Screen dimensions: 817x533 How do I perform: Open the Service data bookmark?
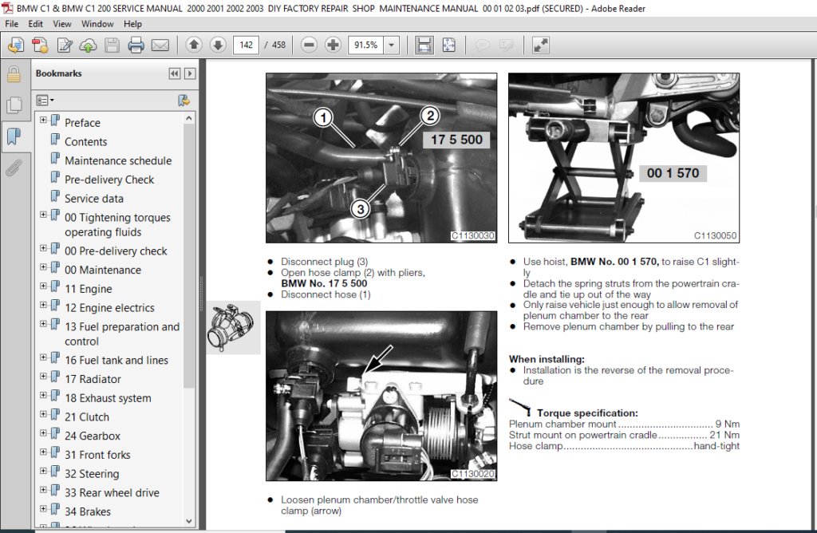(94, 199)
